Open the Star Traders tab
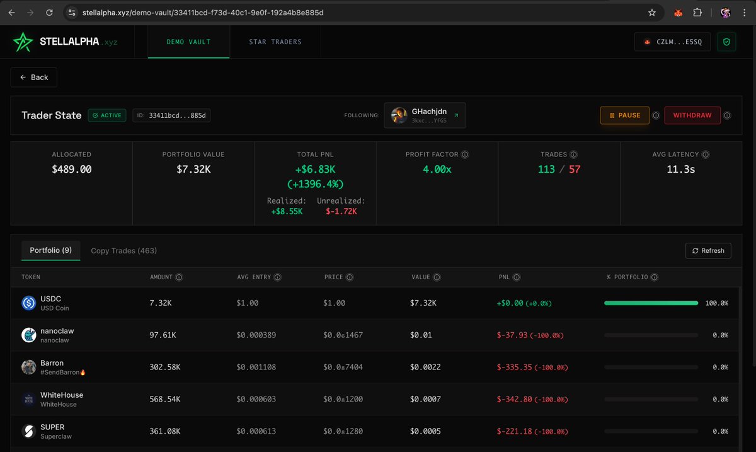The image size is (756, 452). [x=275, y=42]
